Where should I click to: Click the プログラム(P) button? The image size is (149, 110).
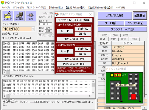click(115, 16)
